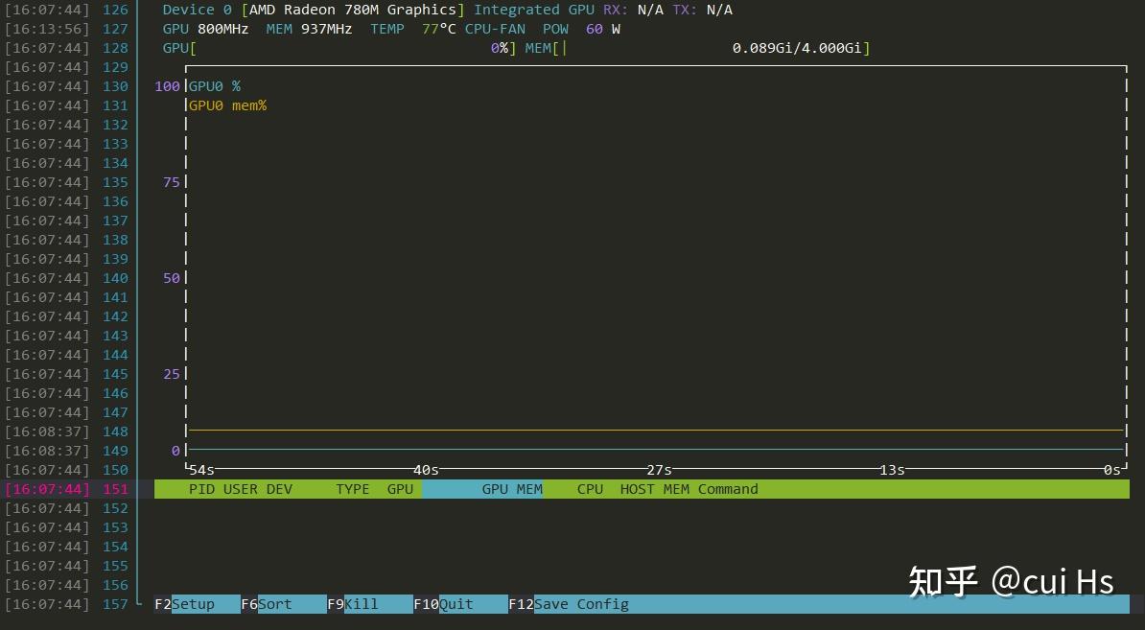Select F6 Sort option
Image resolution: width=1145 pixels, height=630 pixels.
[283, 604]
